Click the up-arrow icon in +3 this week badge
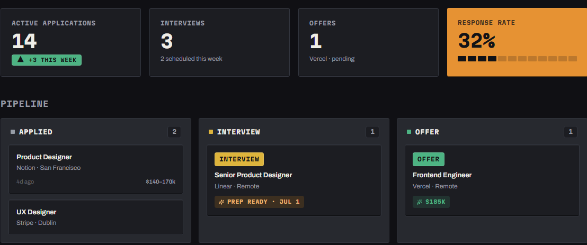This screenshot has width=587, height=245. point(21,59)
